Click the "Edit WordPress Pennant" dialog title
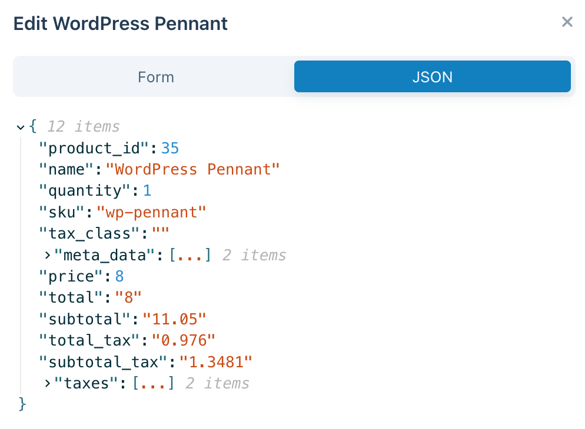Viewport: 585px width, 429px height. (121, 24)
